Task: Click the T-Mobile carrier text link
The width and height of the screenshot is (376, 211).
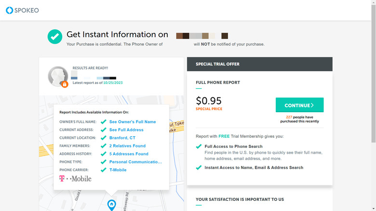Action: (118, 170)
